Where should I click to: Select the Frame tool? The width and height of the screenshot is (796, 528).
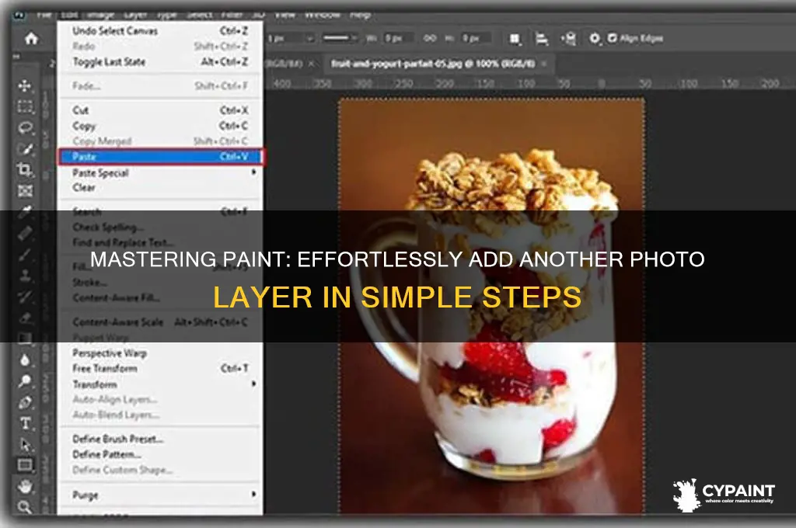tap(25, 191)
